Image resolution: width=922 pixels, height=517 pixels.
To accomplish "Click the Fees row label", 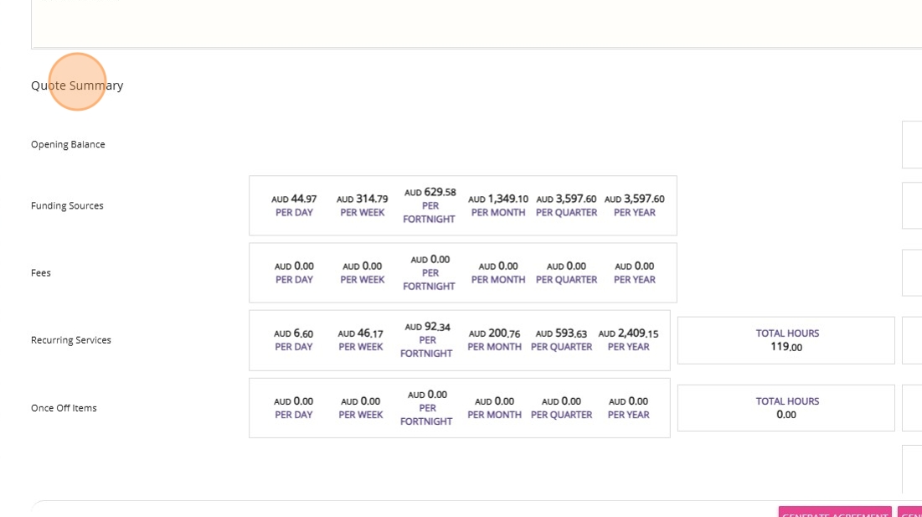I will coord(41,272).
